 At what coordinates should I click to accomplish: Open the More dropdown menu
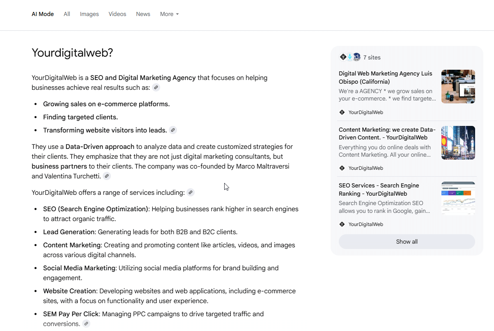pos(169,14)
